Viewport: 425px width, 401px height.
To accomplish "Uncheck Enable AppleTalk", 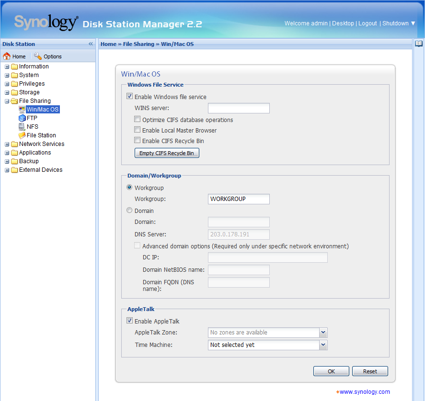I will pos(129,321).
